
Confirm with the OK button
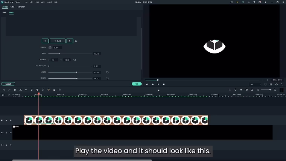(137, 84)
